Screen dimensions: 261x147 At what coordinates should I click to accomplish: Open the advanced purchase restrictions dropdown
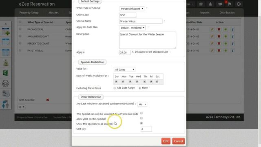pyautogui.click(x=142, y=105)
